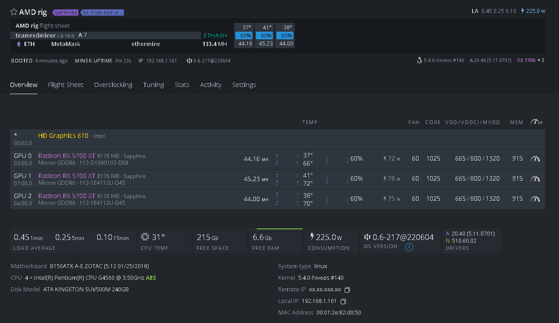Click the Booted 4 minutes ago text
This screenshot has width=559, height=323.
39,61
